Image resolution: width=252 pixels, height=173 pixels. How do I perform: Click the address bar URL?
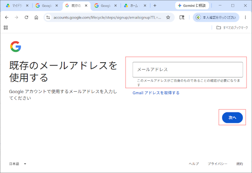pyautogui.click(x=107, y=17)
